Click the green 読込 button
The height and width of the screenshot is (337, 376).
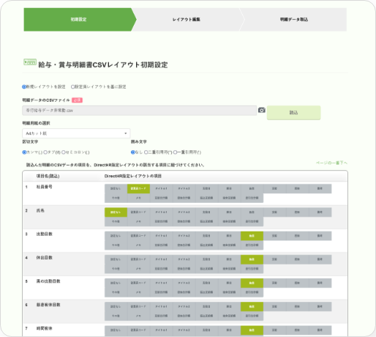(x=293, y=113)
